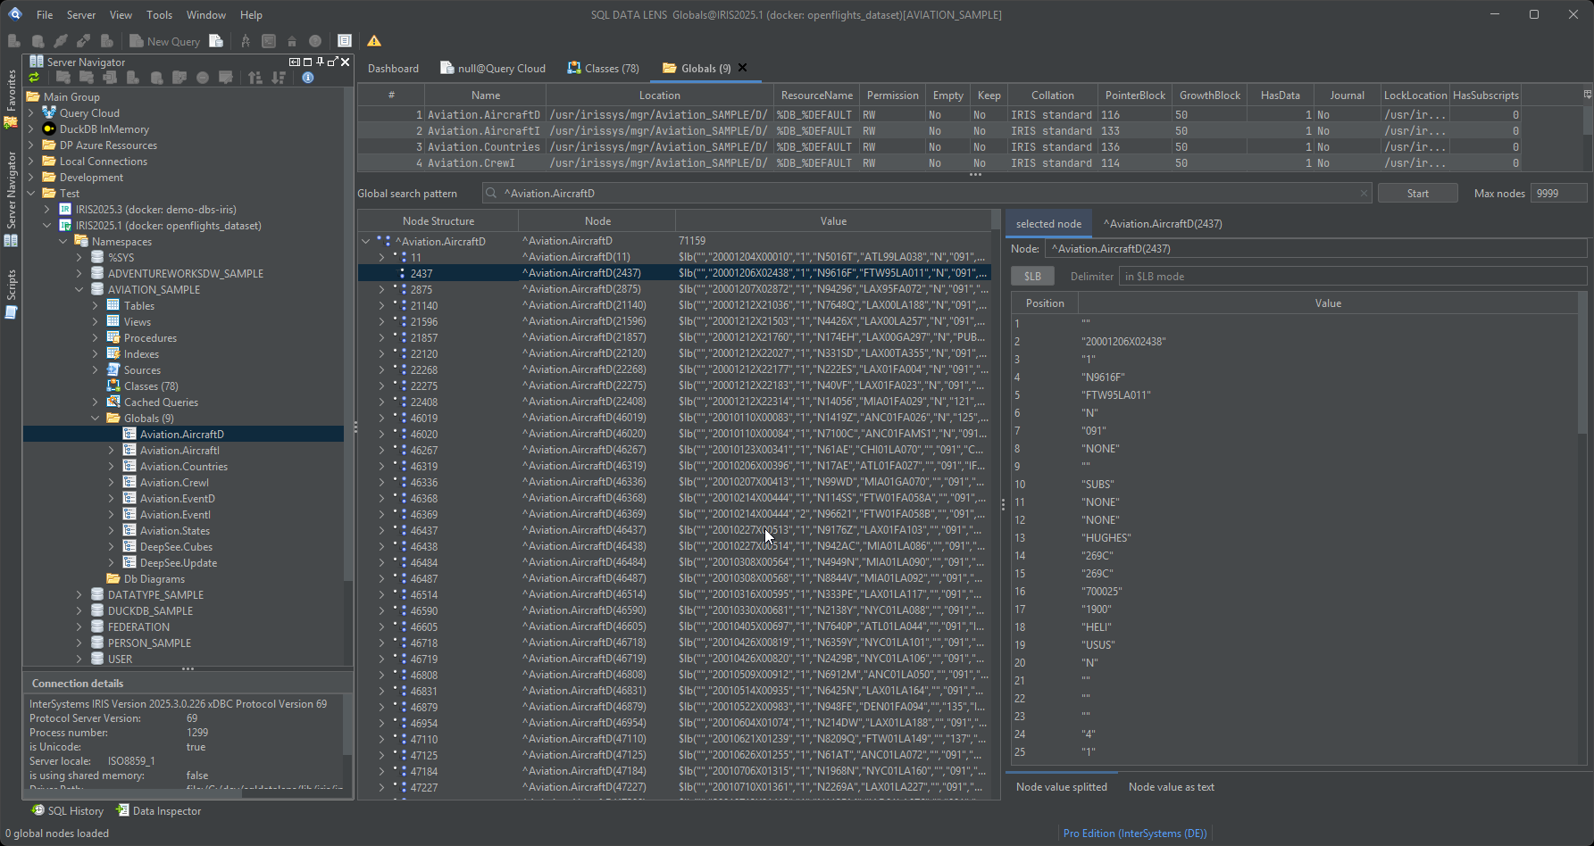Open the Scripts side tab
This screenshot has height=846, width=1594.
(11, 294)
